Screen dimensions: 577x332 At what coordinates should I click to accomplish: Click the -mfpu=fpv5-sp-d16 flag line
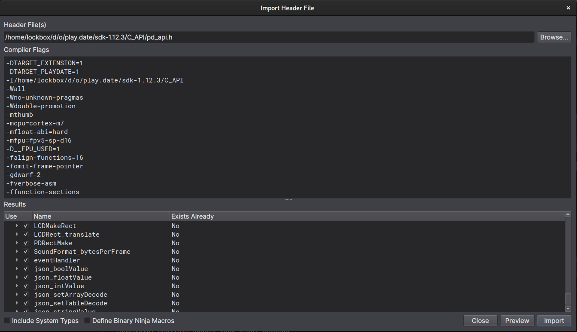(39, 140)
